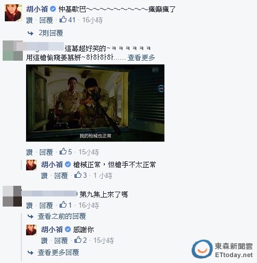257x263 pixels.
Task: Open 胡小禎 name on 感謝你 reply
Action: pos(52,229)
